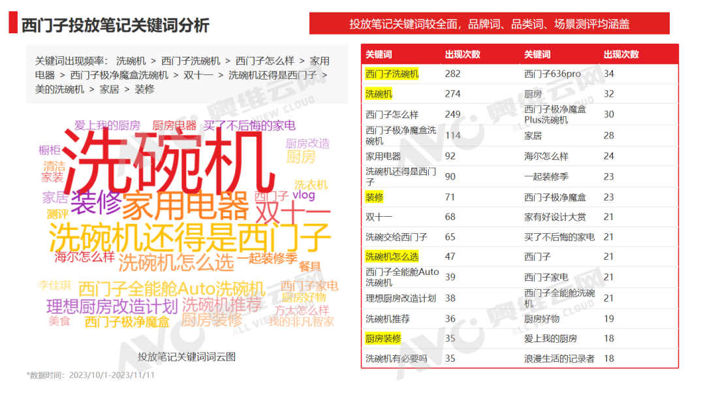Select 厨房电器 in the word cloud

pos(174,125)
